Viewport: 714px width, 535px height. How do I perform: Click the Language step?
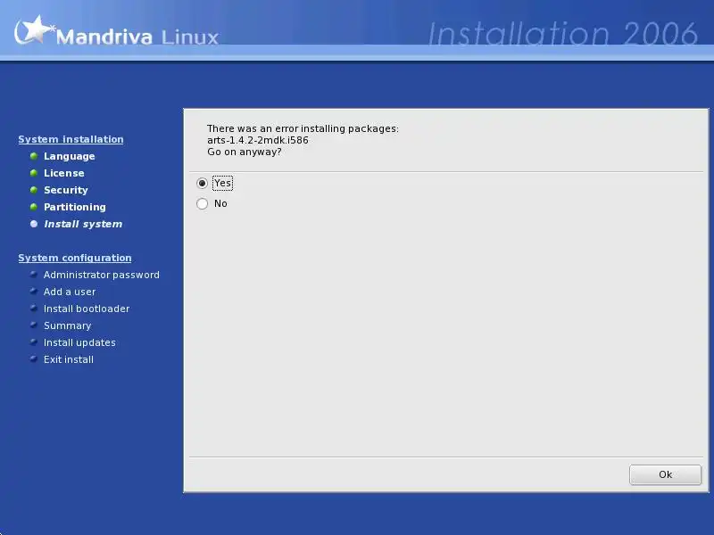coord(70,156)
